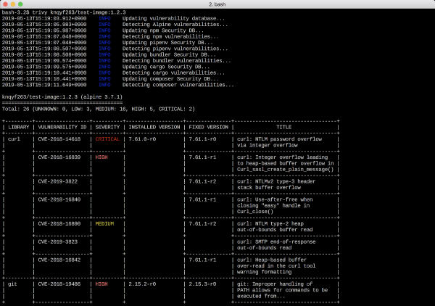Click the INSTALLED VERSION column header
Image resolution: width=435 pixels, height=306 pixels.
(154, 126)
